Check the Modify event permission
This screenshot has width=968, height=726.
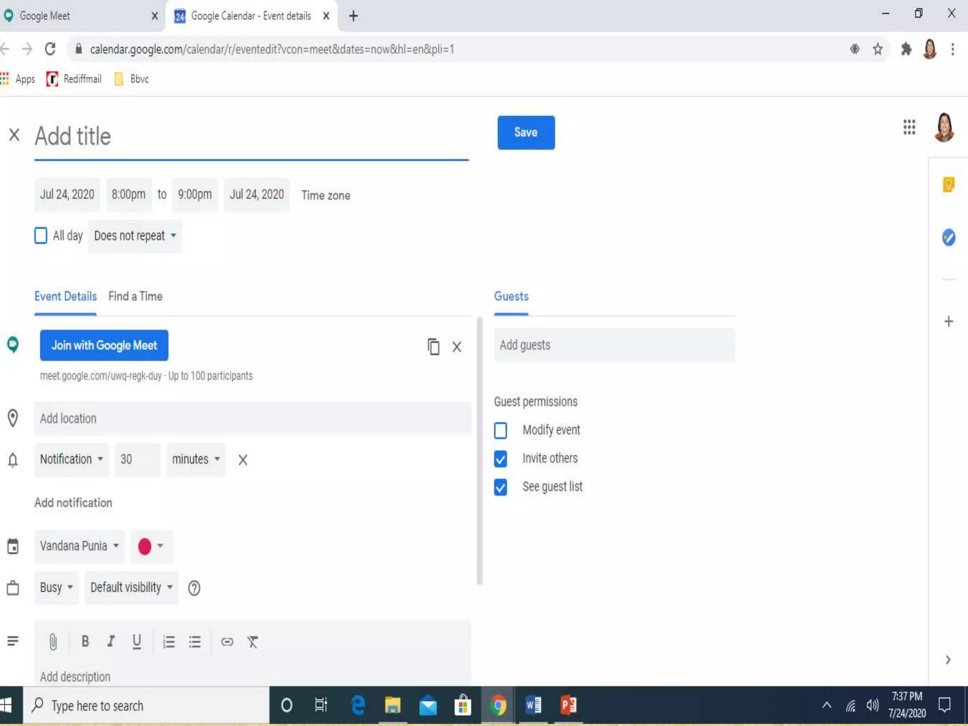[x=501, y=430]
